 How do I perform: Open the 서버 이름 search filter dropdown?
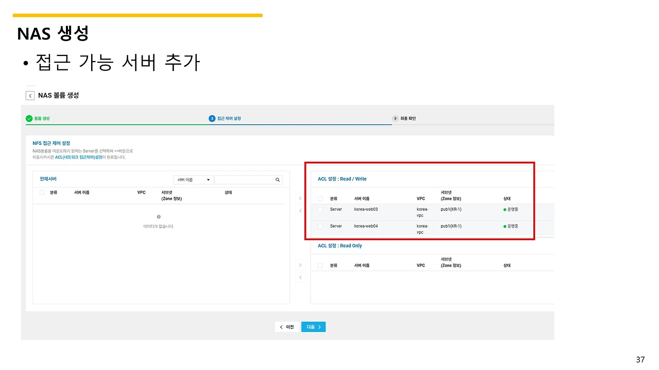[x=194, y=180]
